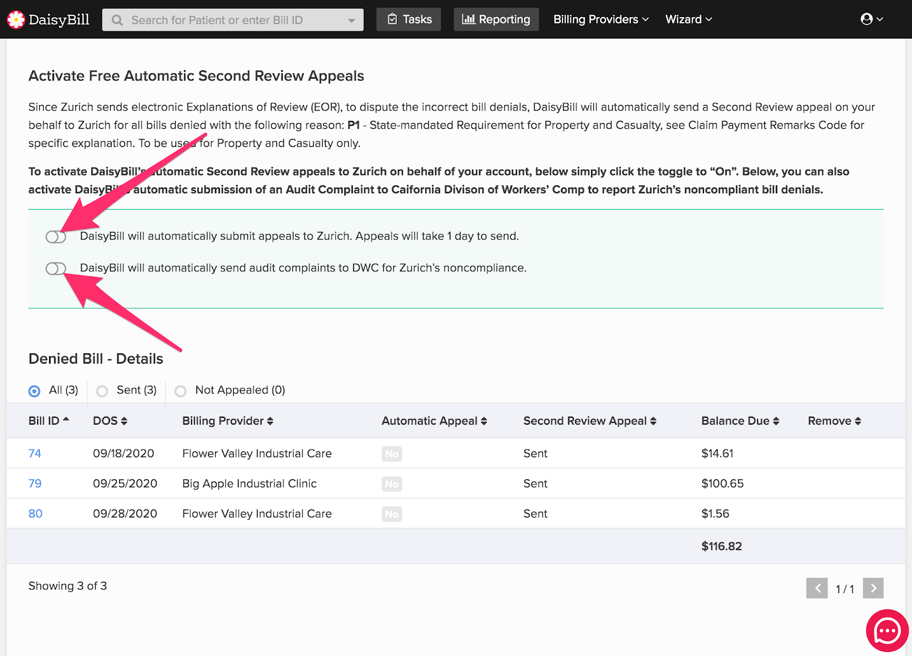Click the Automatic Appeal No badge for bill 74
912x656 pixels.
coord(392,454)
